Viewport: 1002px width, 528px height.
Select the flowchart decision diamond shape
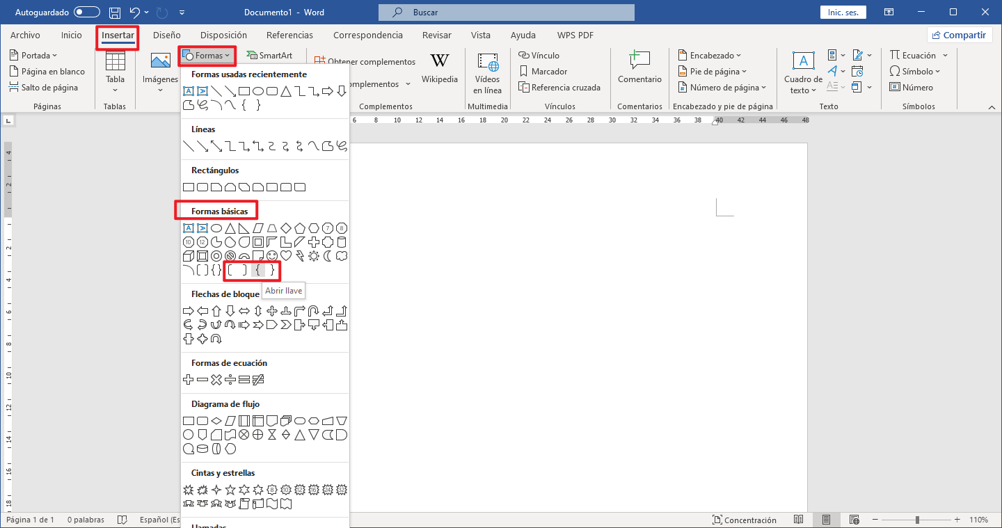pos(216,421)
